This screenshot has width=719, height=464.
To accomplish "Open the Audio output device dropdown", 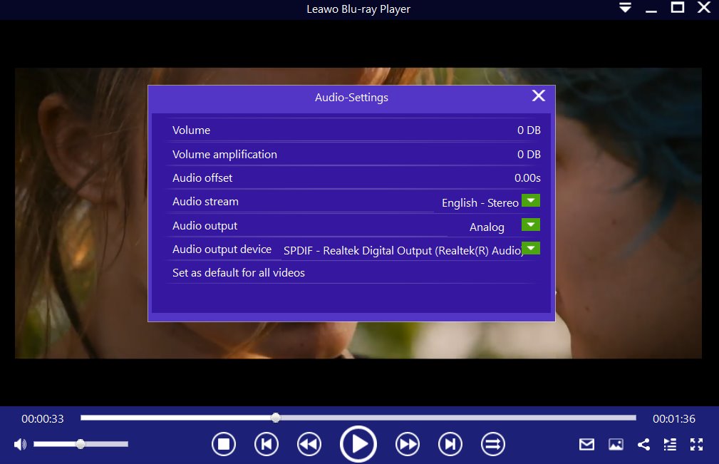I will [x=531, y=248].
